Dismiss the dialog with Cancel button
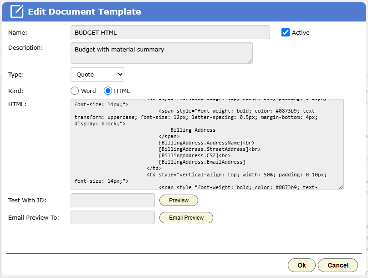 (338, 265)
